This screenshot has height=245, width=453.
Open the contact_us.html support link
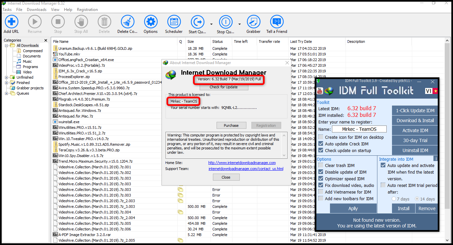246,169
